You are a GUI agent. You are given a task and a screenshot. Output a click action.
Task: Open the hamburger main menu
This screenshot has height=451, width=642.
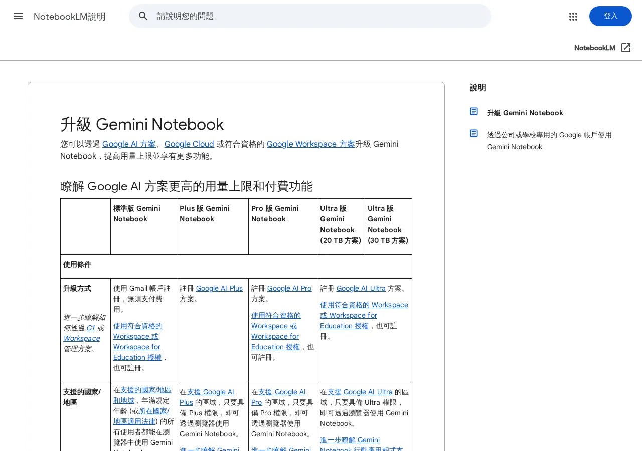(18, 16)
